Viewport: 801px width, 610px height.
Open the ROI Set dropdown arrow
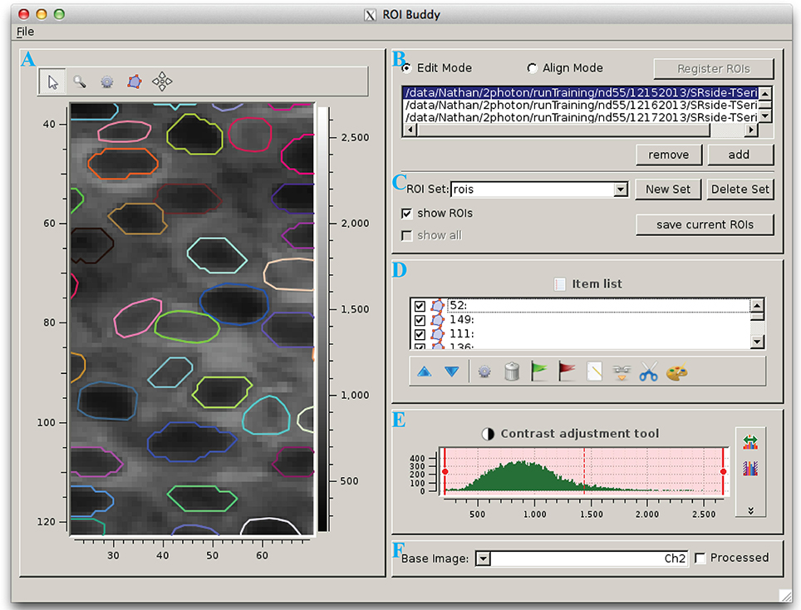coord(621,189)
